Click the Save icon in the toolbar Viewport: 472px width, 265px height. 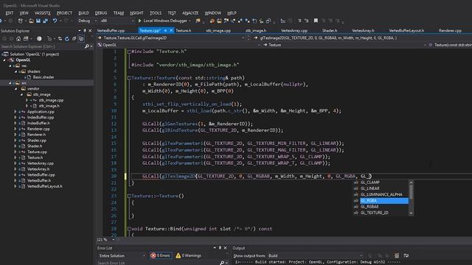pyautogui.click(x=38, y=21)
